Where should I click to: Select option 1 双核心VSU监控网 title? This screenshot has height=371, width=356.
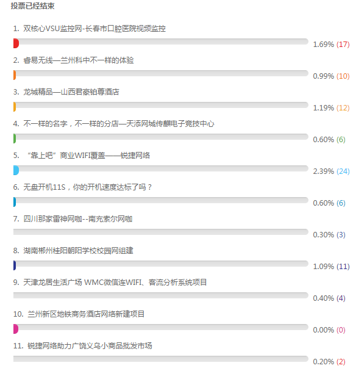[94, 29]
